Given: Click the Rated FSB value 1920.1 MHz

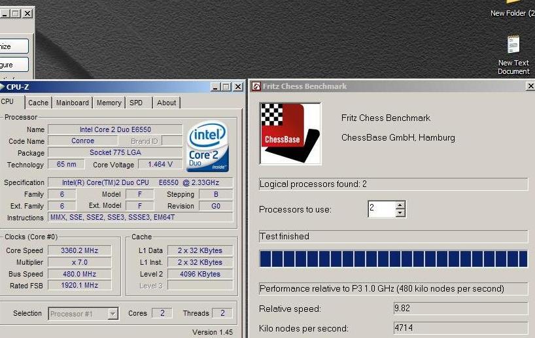Looking at the screenshot, I should pos(80,285).
